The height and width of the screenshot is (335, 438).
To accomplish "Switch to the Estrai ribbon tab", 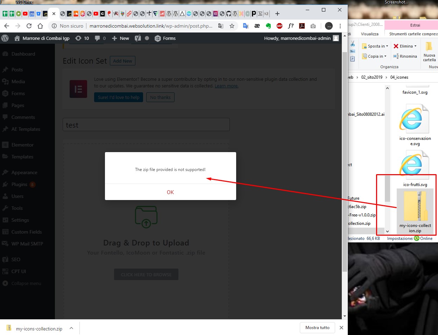I will point(415,25).
